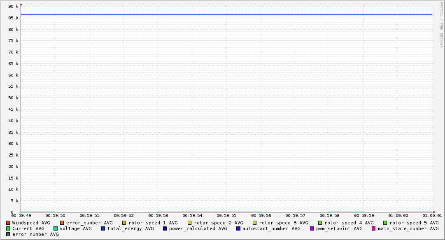Click the orange error_number AVG legend swatch
This screenshot has height=240, width=445.
(x=62, y=223)
